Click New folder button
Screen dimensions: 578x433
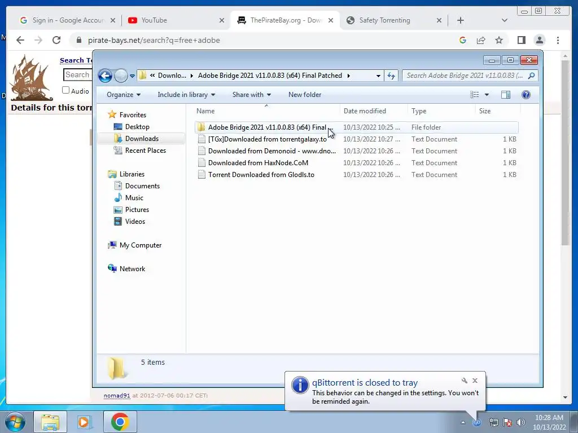coord(305,95)
